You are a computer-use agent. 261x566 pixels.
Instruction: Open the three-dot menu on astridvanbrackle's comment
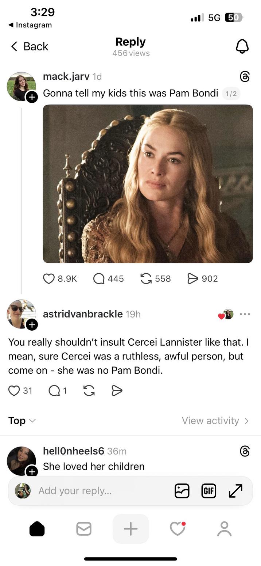(245, 314)
